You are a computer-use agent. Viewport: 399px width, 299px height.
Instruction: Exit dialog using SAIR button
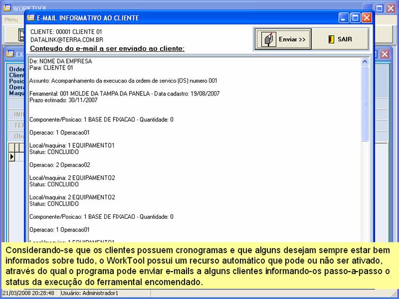pyautogui.click(x=340, y=39)
